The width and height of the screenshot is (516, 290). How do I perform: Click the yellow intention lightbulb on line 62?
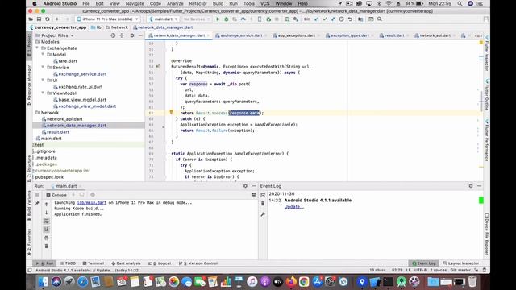point(171,112)
